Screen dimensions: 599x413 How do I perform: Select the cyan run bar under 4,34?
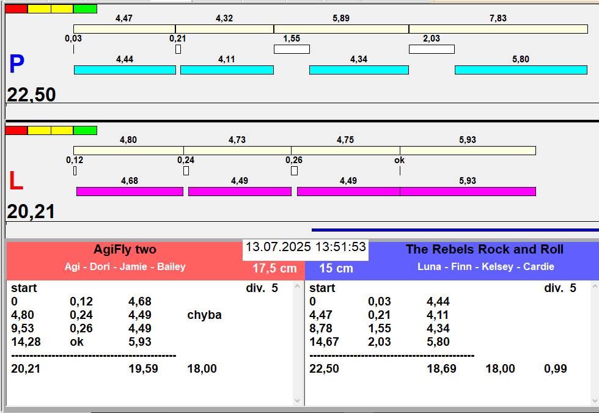click(x=359, y=70)
